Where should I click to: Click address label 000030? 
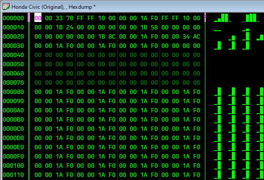click(13, 46)
